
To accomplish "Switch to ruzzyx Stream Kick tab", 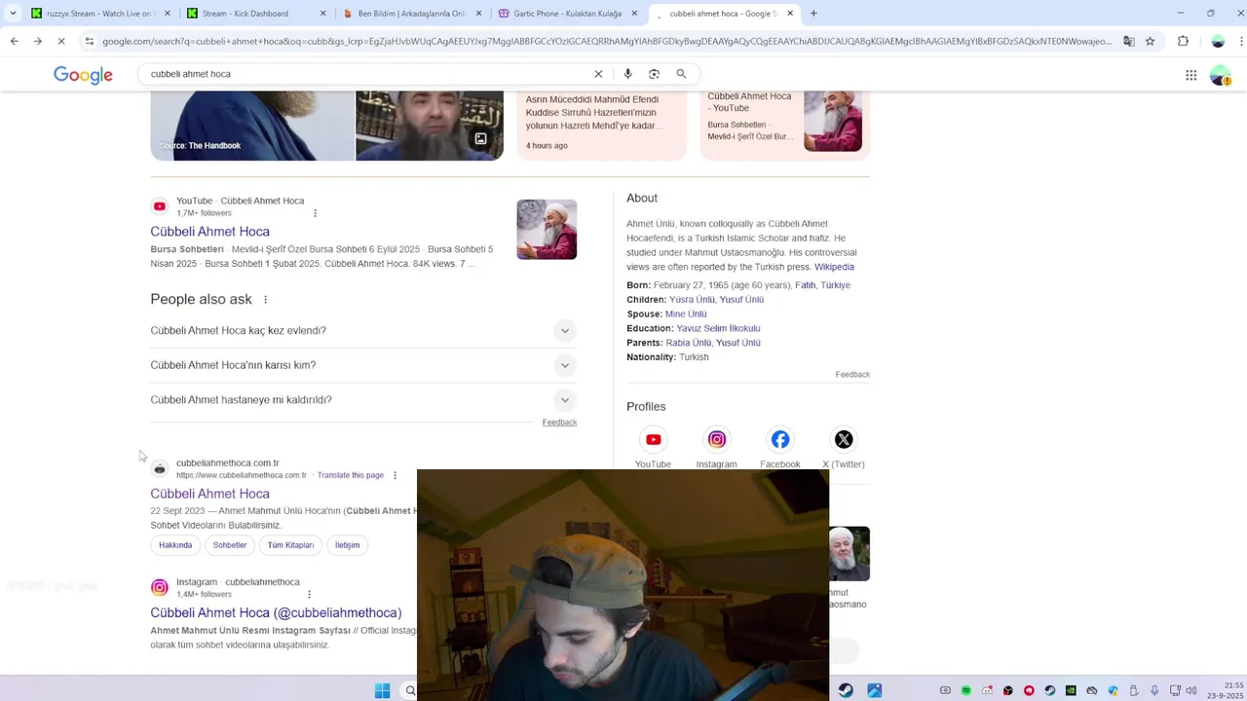I will (100, 14).
